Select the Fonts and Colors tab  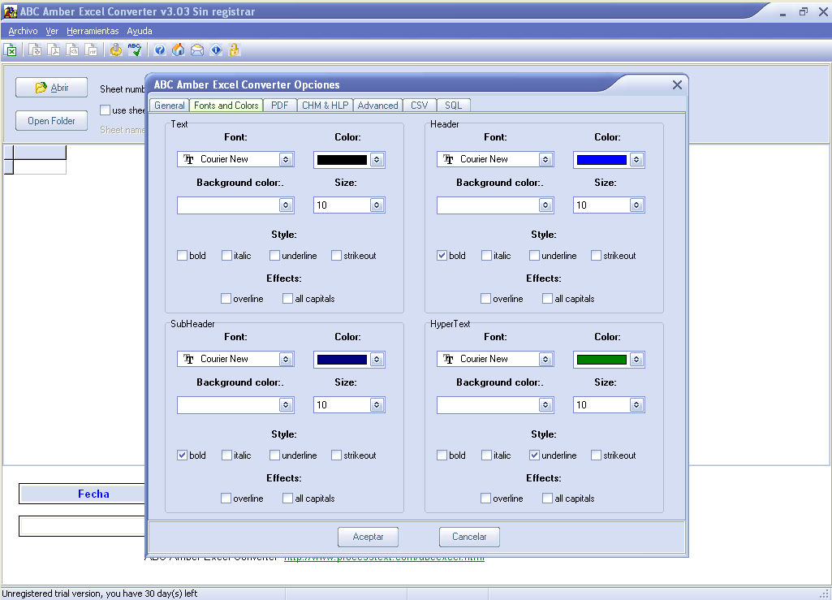click(226, 105)
